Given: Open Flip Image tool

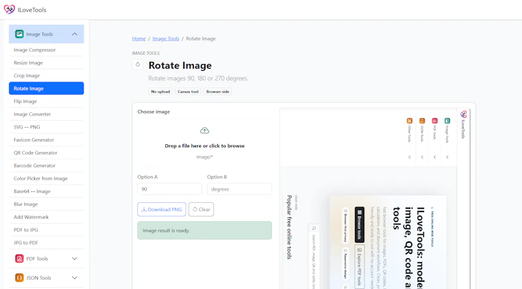Looking at the screenshot, I should (46, 101).
